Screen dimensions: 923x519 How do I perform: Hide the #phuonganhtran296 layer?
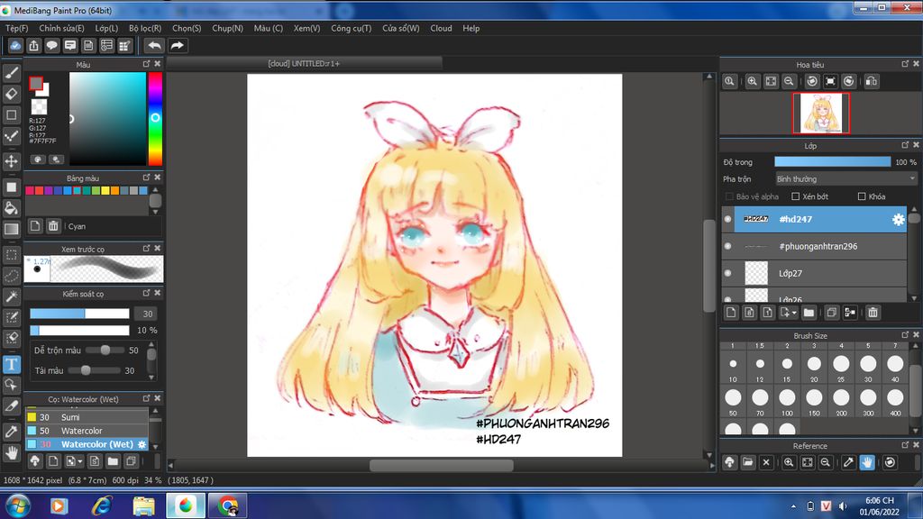[x=728, y=246]
